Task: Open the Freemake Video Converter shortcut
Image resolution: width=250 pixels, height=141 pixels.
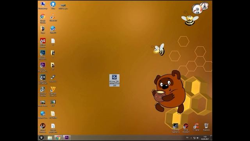Action: pyautogui.click(x=53, y=91)
